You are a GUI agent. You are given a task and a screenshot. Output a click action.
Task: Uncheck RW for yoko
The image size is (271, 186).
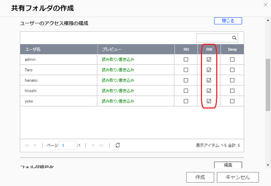coord(209,101)
